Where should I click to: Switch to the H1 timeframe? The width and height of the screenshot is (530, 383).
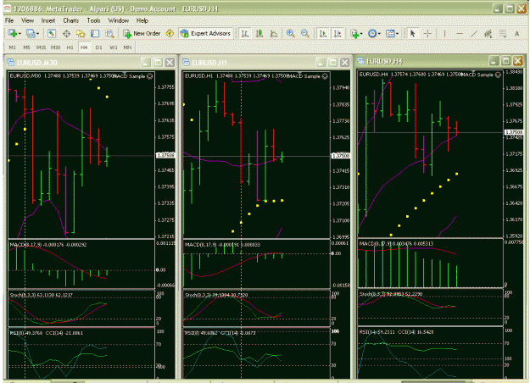(x=70, y=47)
